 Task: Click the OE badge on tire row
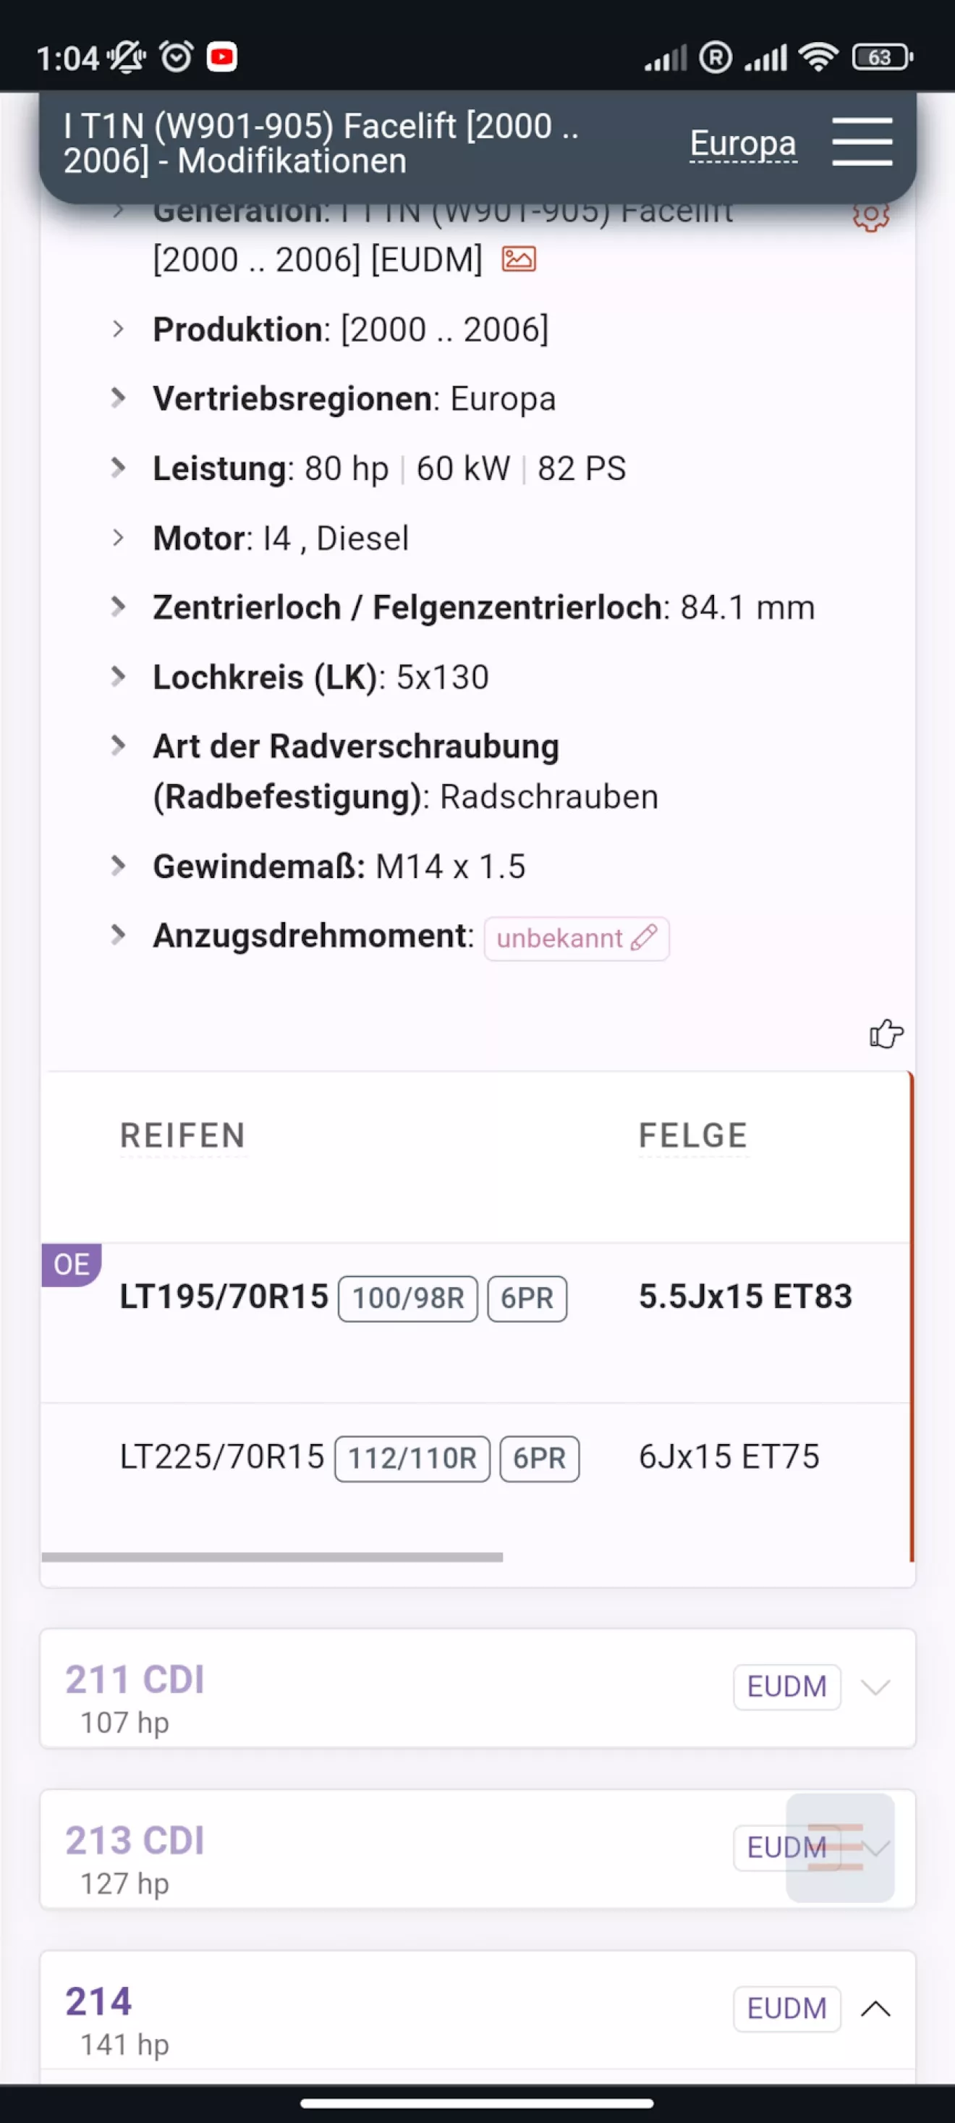(x=72, y=1265)
